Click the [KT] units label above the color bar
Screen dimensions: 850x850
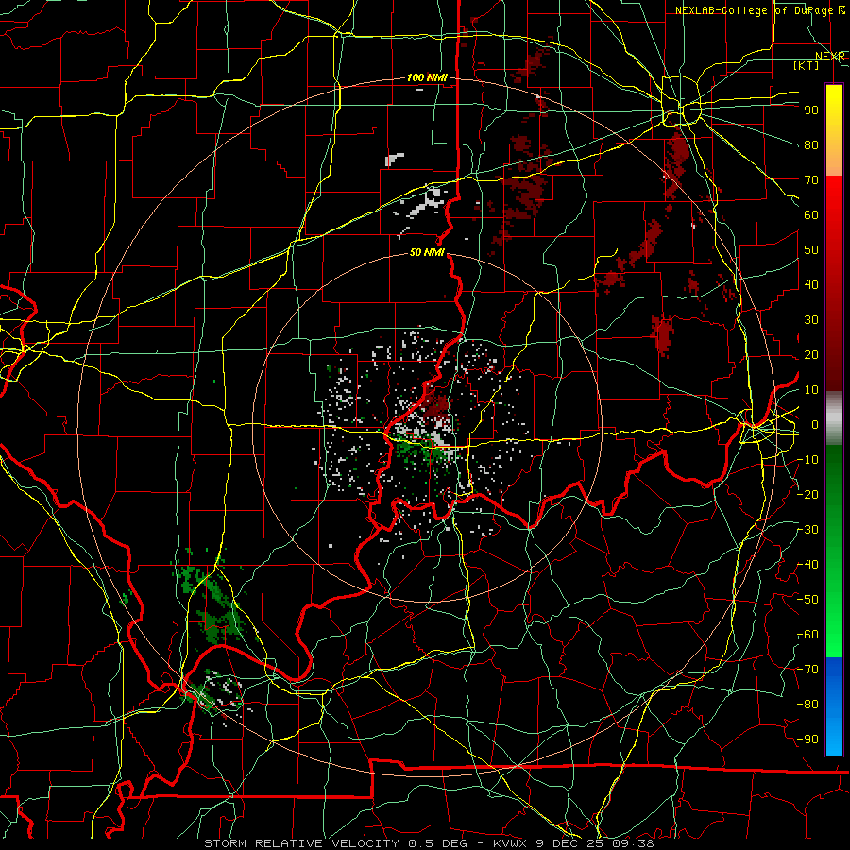point(807,65)
